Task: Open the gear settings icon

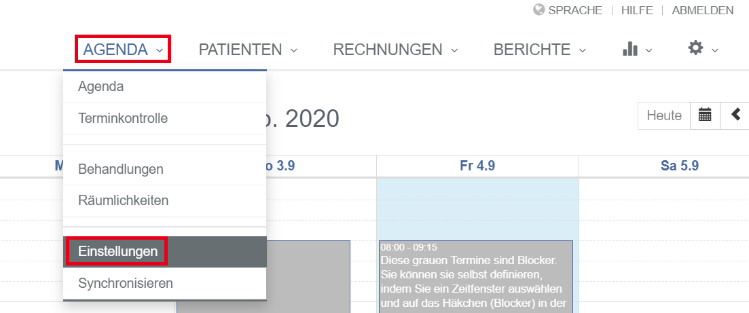Action: coord(695,48)
